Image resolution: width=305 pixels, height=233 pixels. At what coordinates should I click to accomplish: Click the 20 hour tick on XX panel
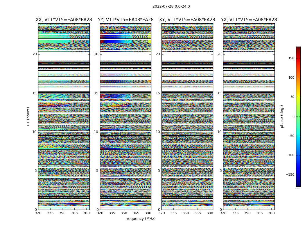coord(35,54)
